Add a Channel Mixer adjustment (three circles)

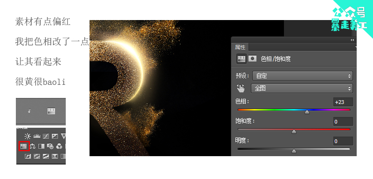pos(59,146)
